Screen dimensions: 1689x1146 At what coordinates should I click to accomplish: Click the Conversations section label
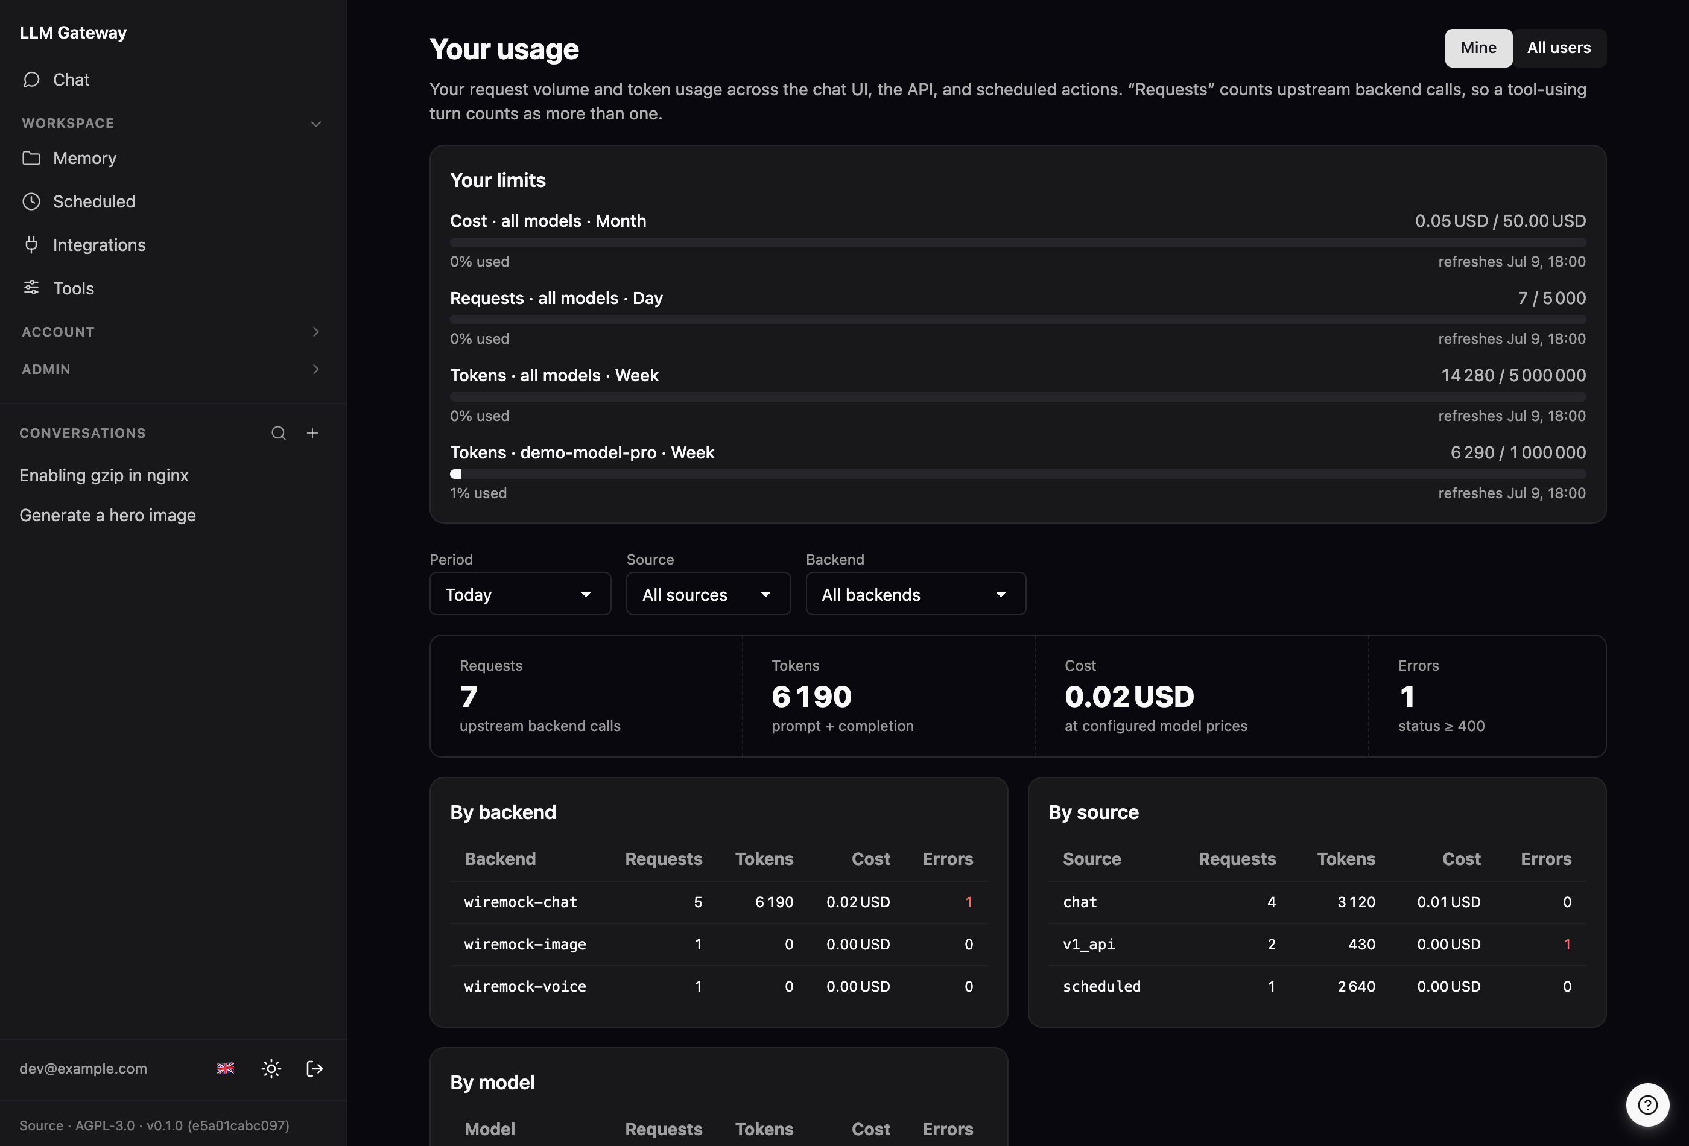point(82,433)
